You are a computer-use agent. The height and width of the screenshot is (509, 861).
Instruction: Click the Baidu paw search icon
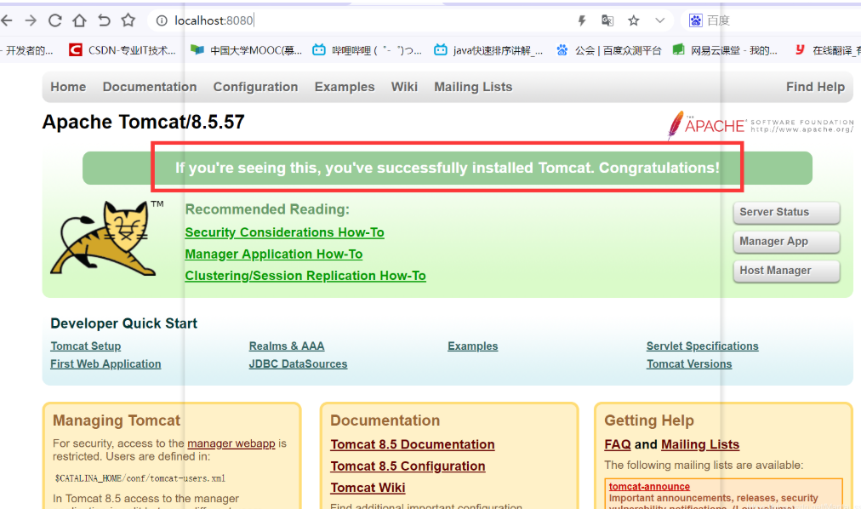click(x=696, y=21)
